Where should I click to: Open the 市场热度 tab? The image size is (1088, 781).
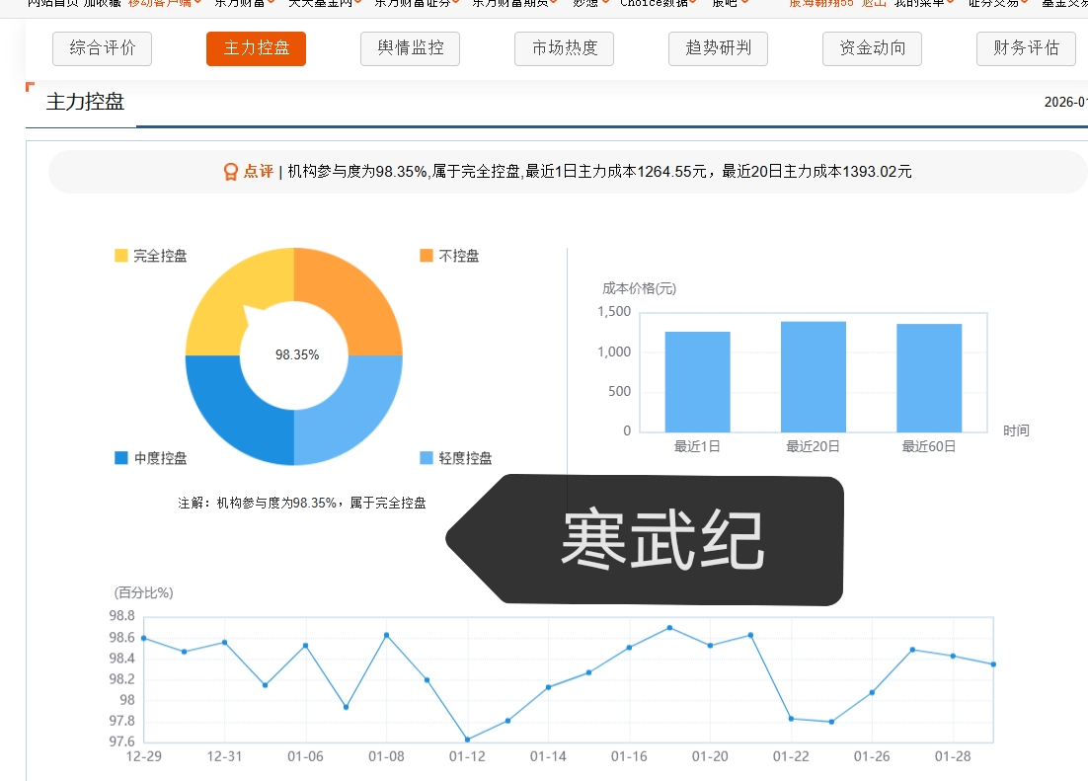(x=564, y=48)
